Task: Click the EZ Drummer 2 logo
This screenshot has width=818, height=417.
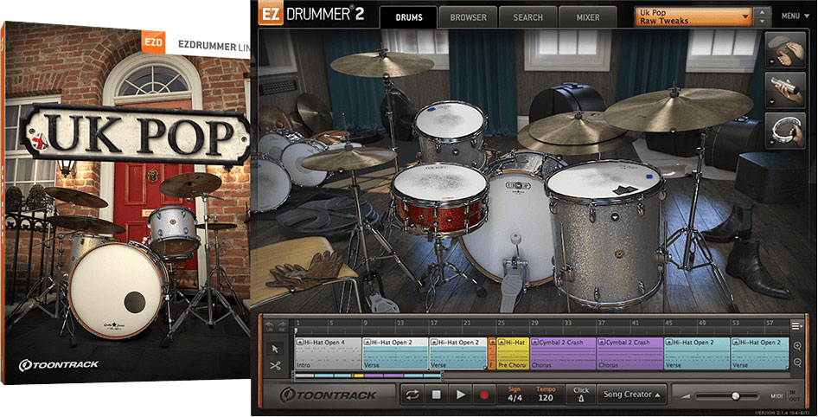Action: click(x=312, y=14)
